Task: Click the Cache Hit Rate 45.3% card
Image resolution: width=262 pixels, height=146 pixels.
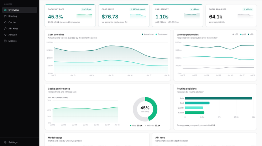Action: coord(70,16)
